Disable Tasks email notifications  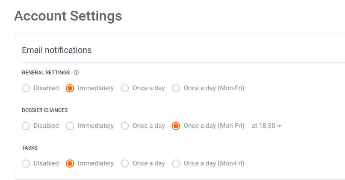point(26,164)
